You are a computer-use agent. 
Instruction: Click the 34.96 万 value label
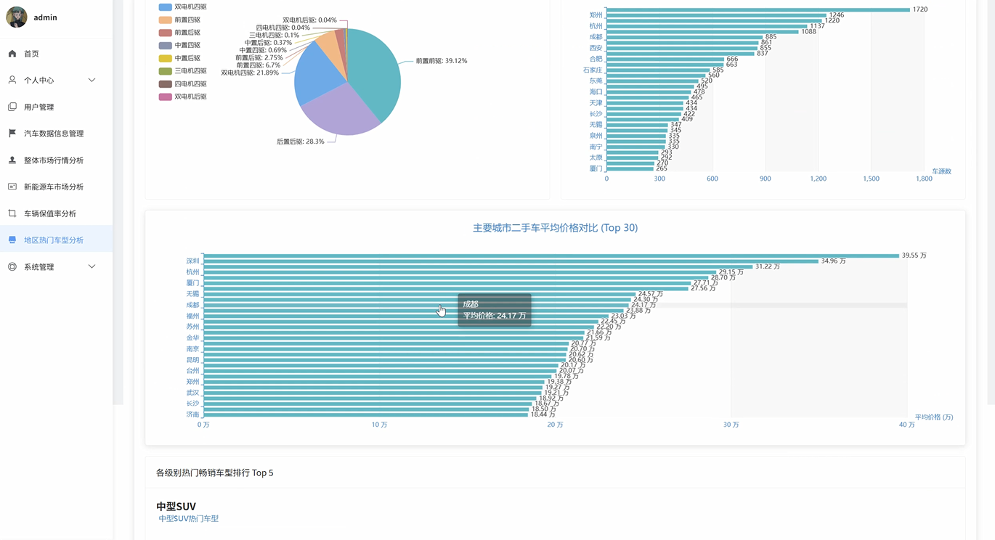coord(834,261)
